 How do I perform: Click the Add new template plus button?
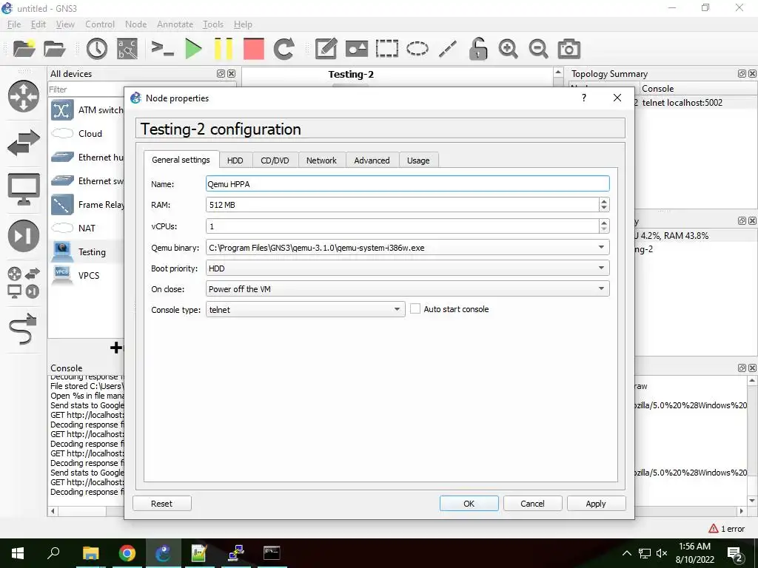pyautogui.click(x=116, y=348)
